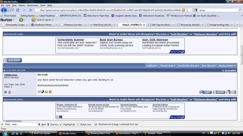Open the Bookmarks menu

(x=33, y=5)
